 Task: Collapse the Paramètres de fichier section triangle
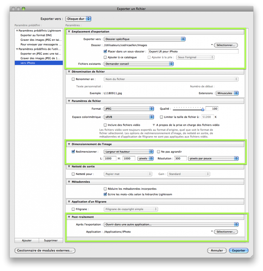pos(69,101)
